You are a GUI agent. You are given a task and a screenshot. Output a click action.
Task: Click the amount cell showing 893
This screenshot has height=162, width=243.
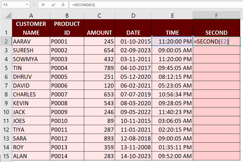coord(99,139)
